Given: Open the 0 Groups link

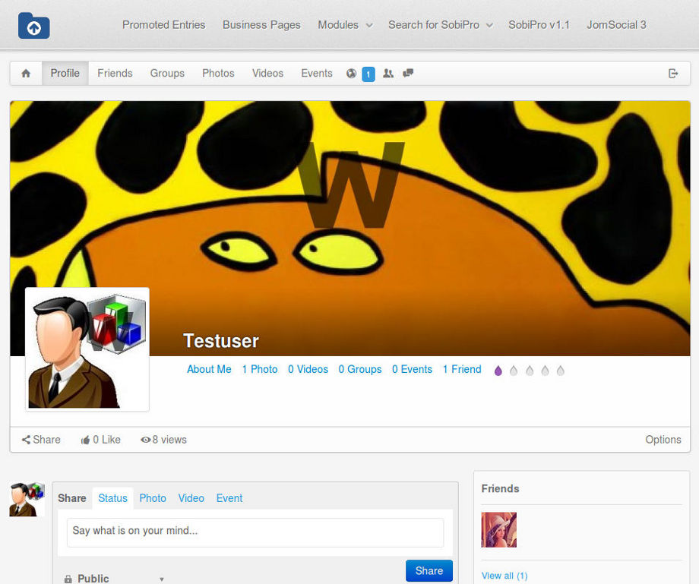Looking at the screenshot, I should (360, 369).
